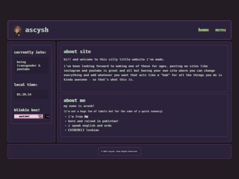The width and height of the screenshot is (239, 179).
Task: Open the home navigation link
Action: [203, 30]
